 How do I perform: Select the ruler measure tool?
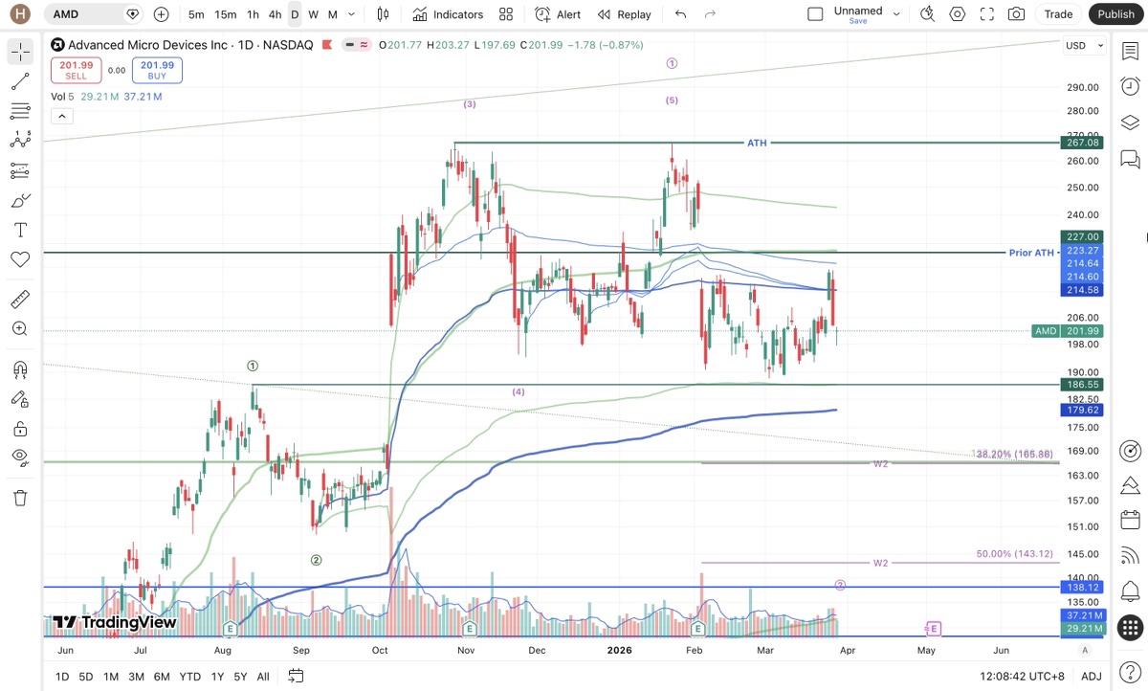[x=20, y=300]
